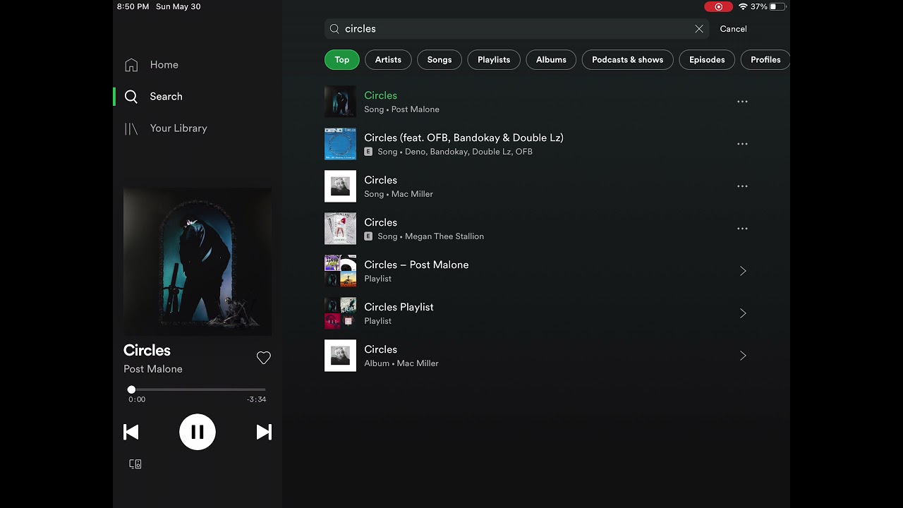Image resolution: width=903 pixels, height=508 pixels.
Task: Click the battery icon in status bar
Action: pyautogui.click(x=777, y=6)
